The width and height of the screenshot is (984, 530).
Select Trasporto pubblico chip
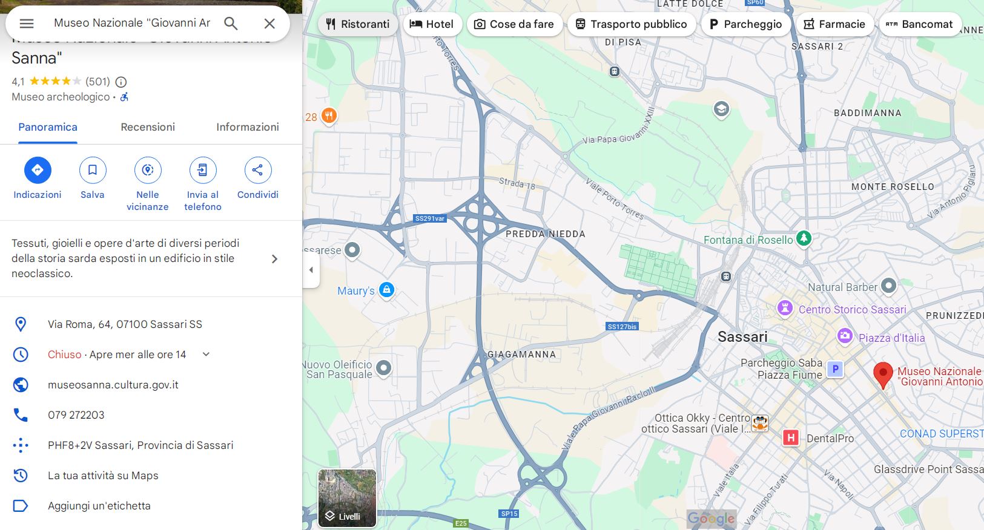click(x=631, y=24)
